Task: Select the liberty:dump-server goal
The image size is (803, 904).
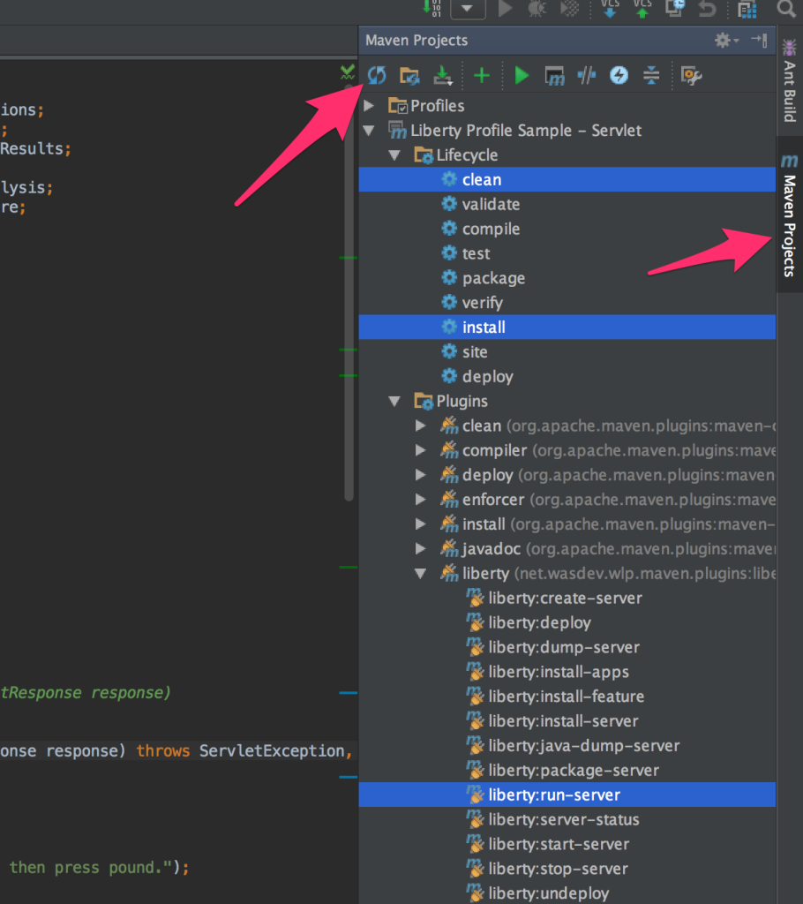Action: click(x=564, y=647)
